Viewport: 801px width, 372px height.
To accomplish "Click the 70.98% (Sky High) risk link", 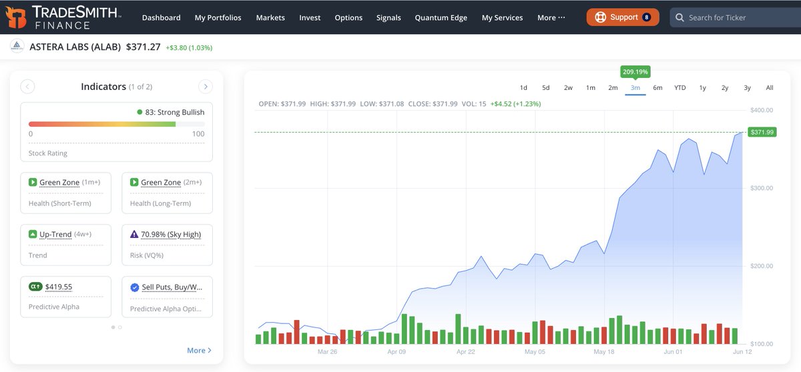I will 171,235.
